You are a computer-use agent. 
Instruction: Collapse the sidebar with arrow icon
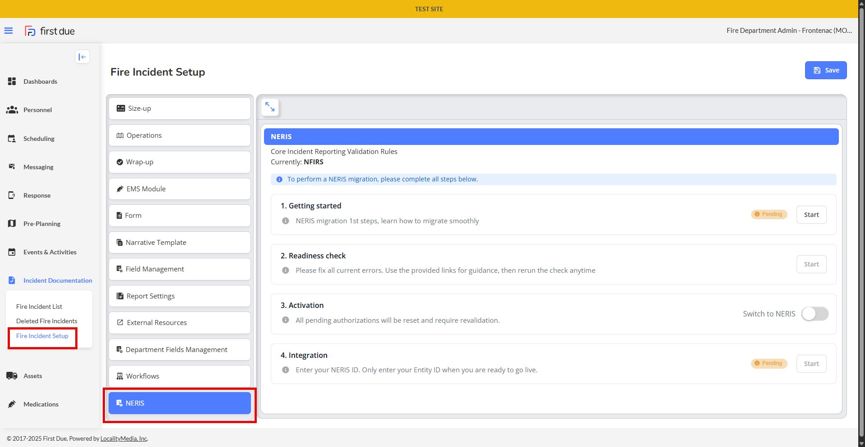pos(82,57)
